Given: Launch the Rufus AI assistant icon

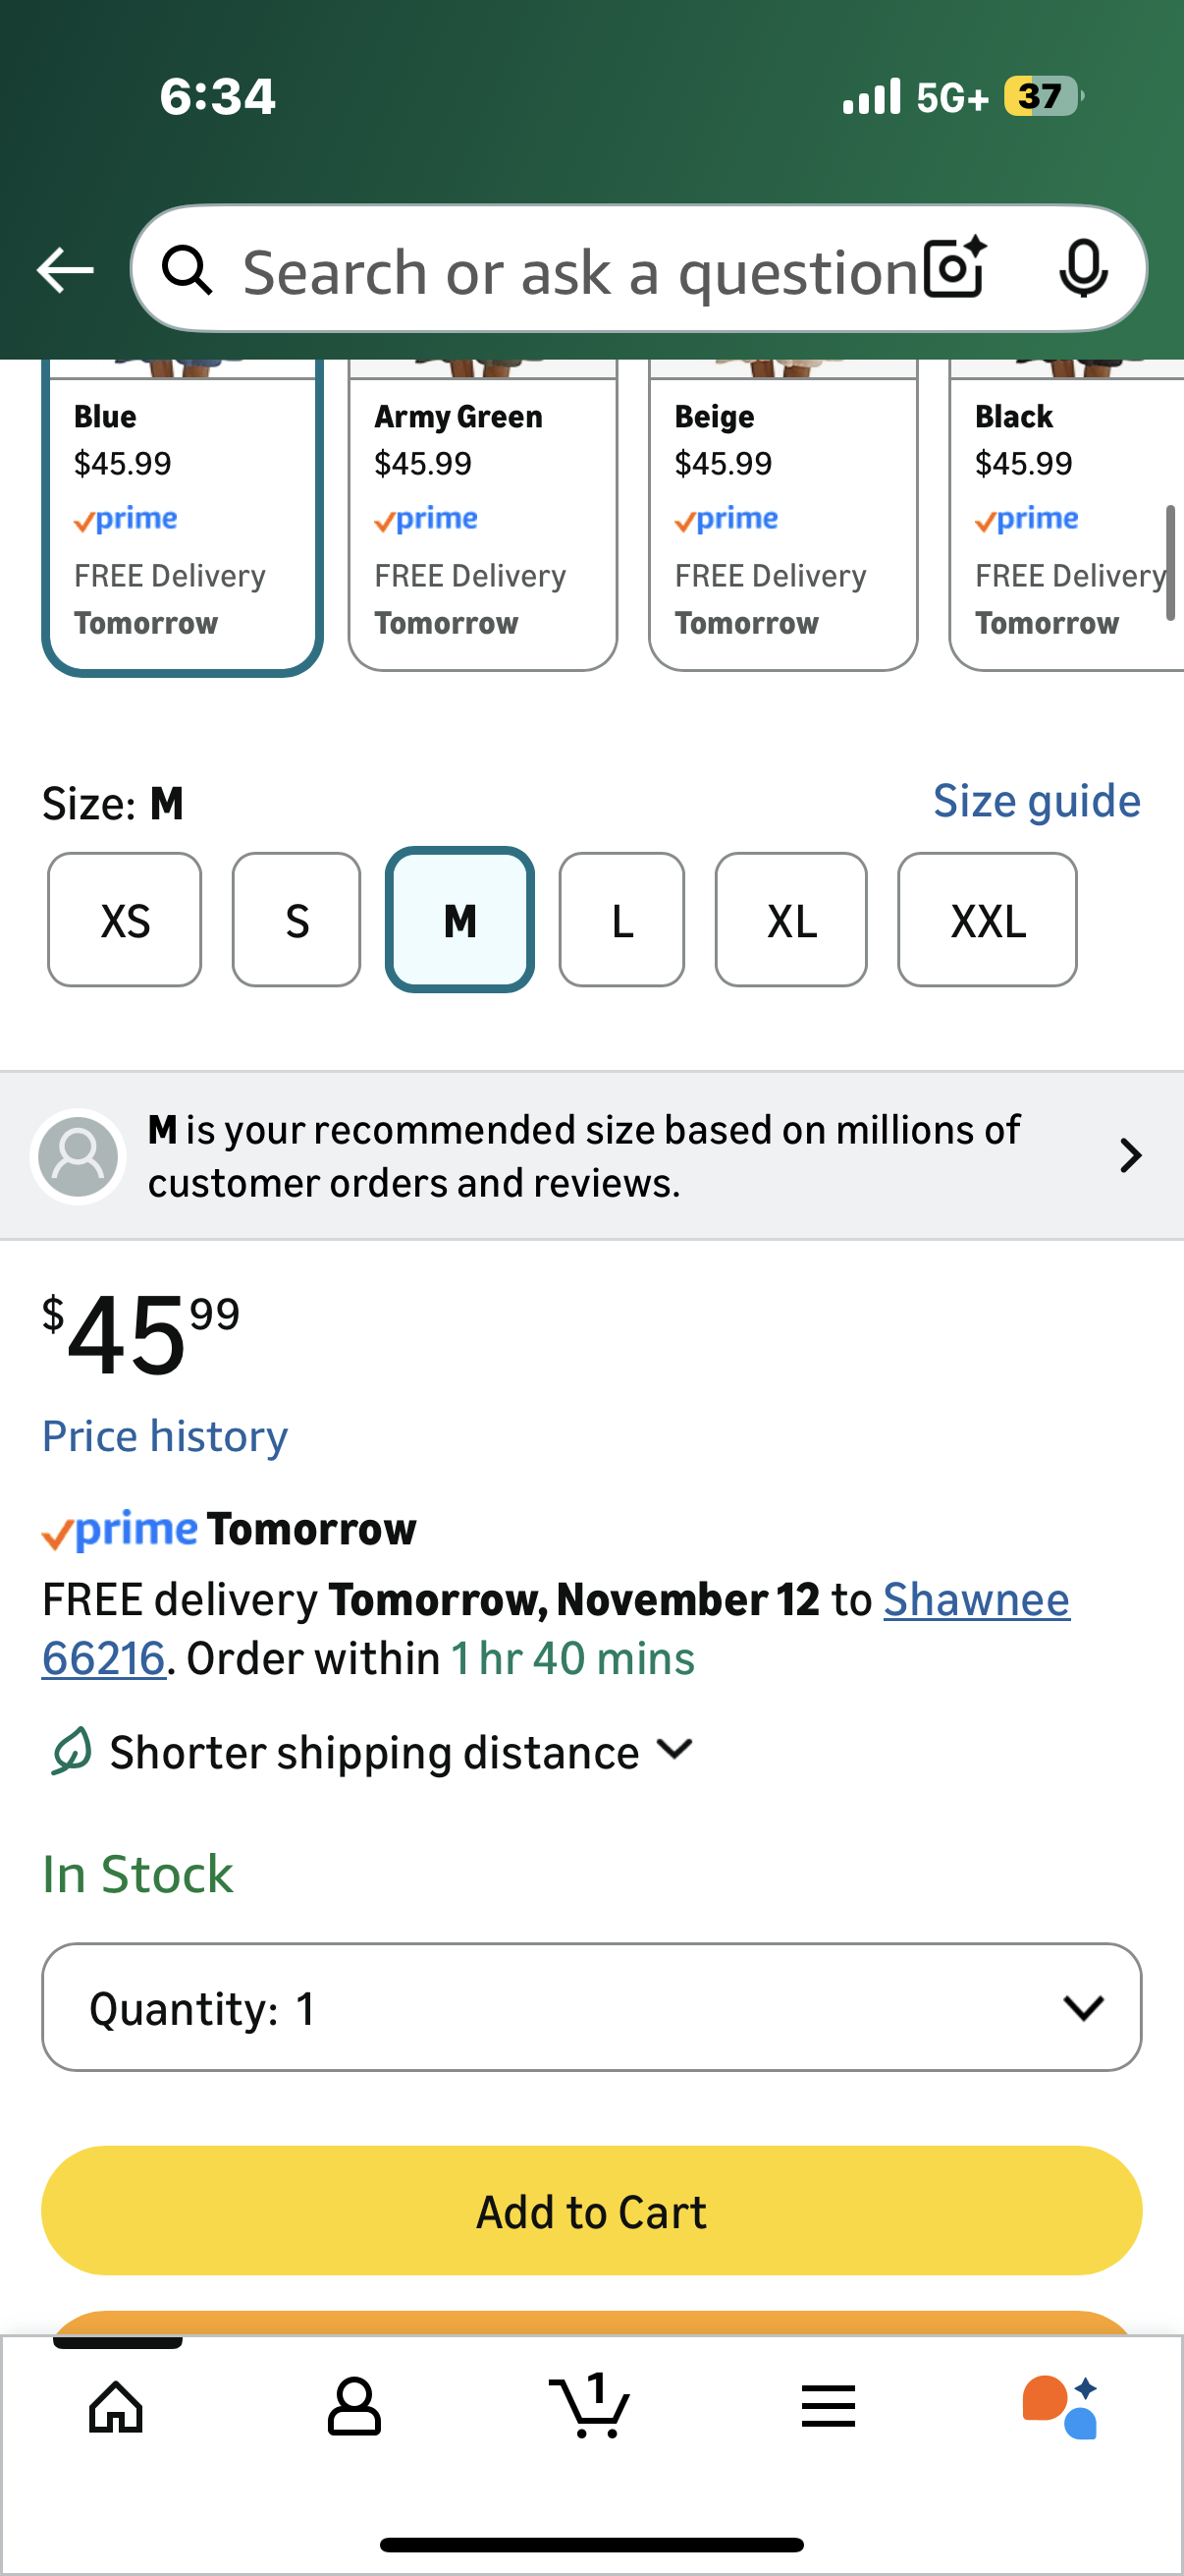Looking at the screenshot, I should click(1060, 2406).
